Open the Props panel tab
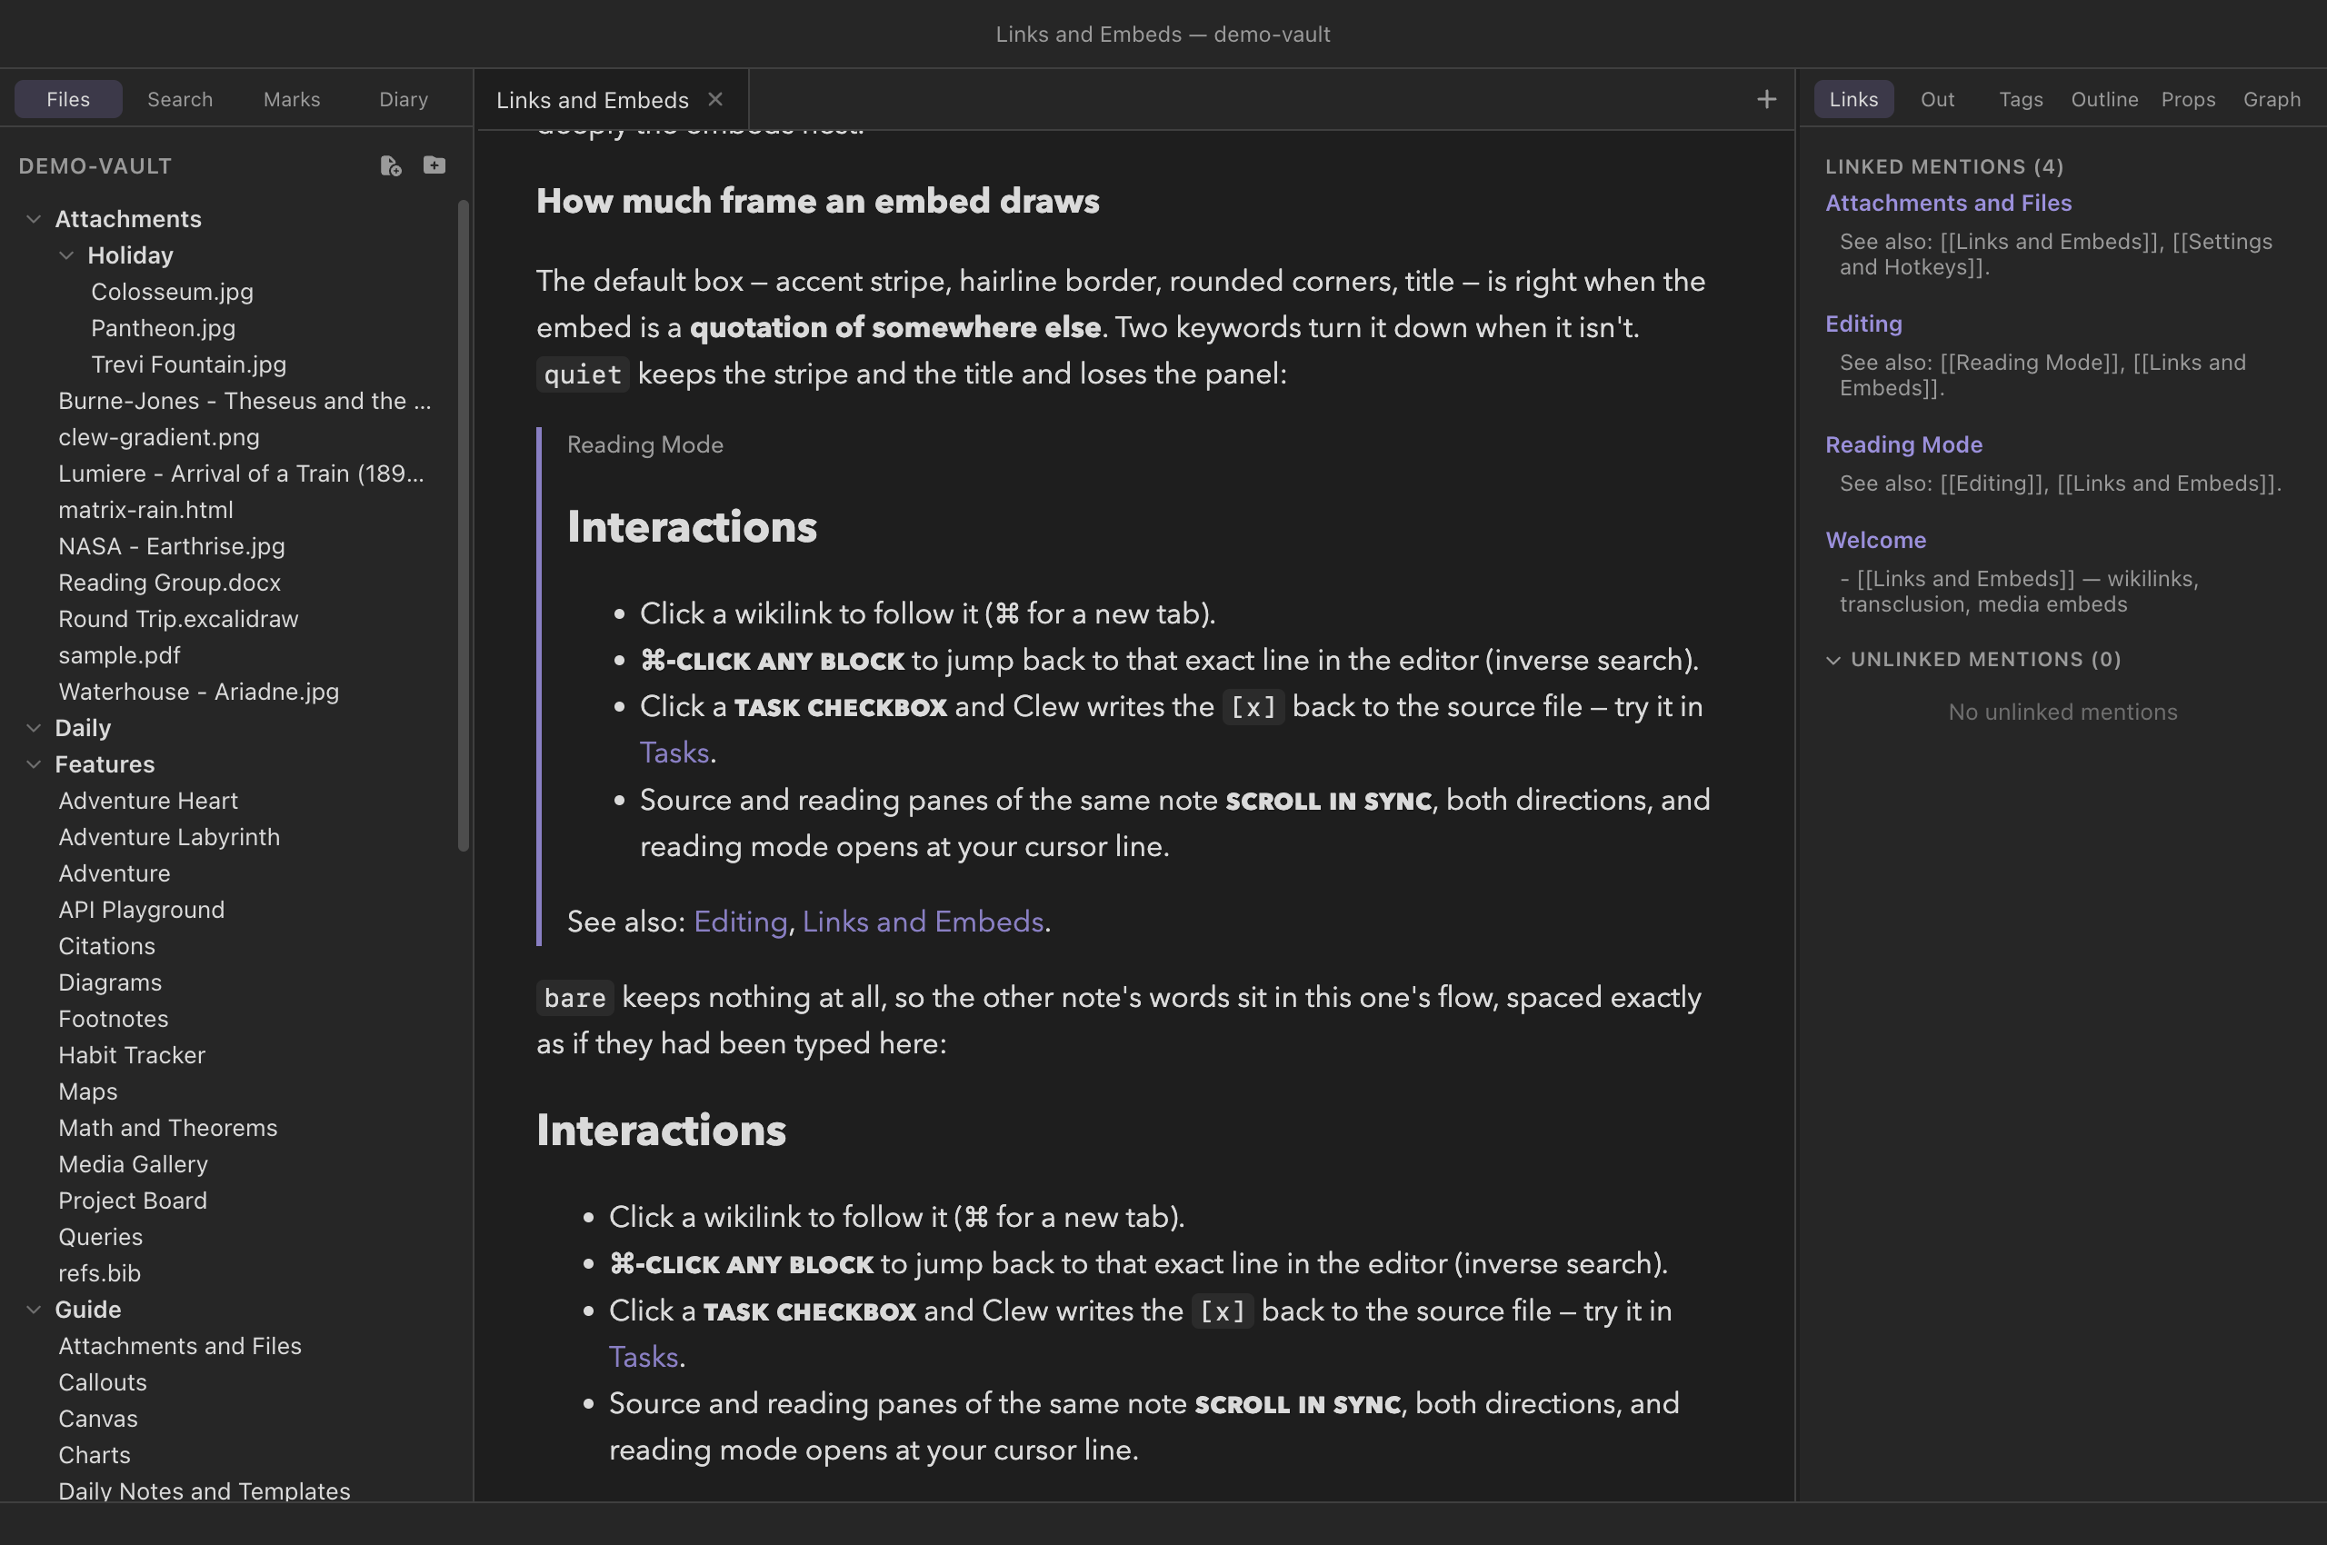This screenshot has width=2327, height=1545. (2189, 100)
